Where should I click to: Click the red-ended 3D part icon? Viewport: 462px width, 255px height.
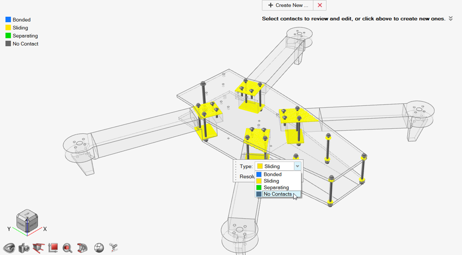click(82, 248)
